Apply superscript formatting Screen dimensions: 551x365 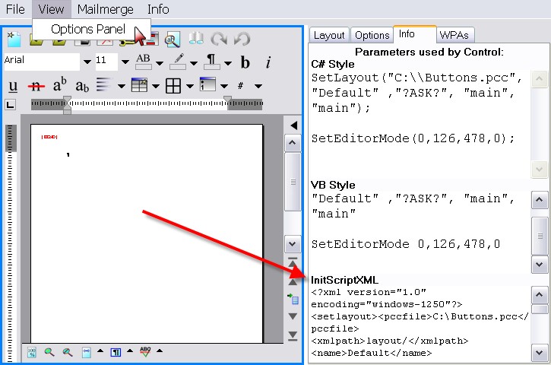point(60,85)
